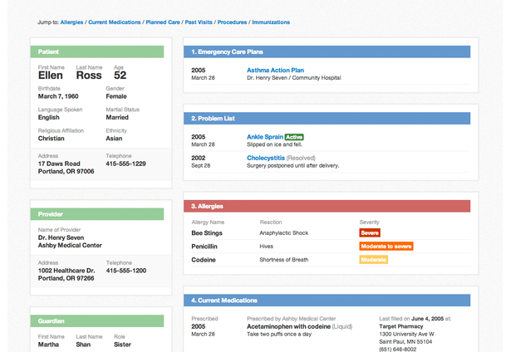Click the Codeine allergy name
Viewport: 511px width, 352px height.
(x=204, y=260)
